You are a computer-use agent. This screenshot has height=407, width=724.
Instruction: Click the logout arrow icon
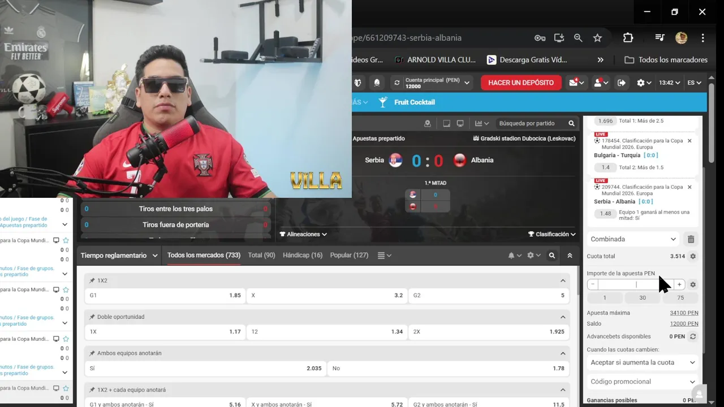(622, 83)
